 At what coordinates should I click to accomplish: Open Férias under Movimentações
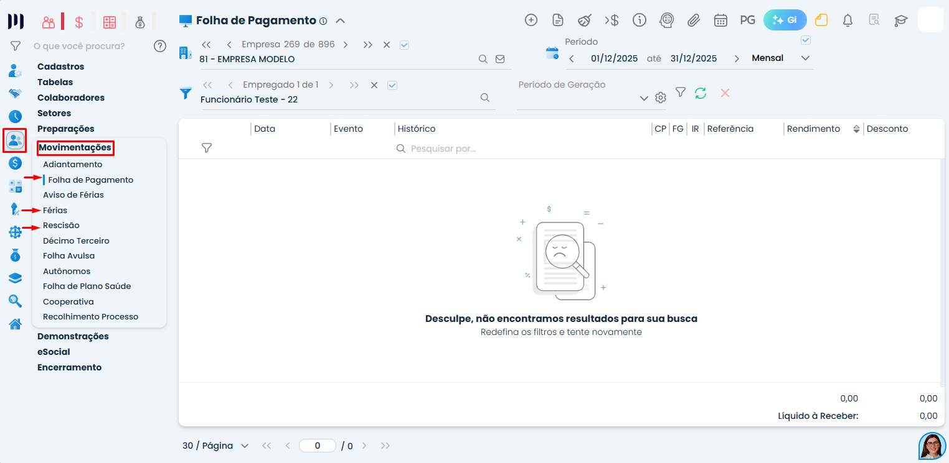pos(55,210)
